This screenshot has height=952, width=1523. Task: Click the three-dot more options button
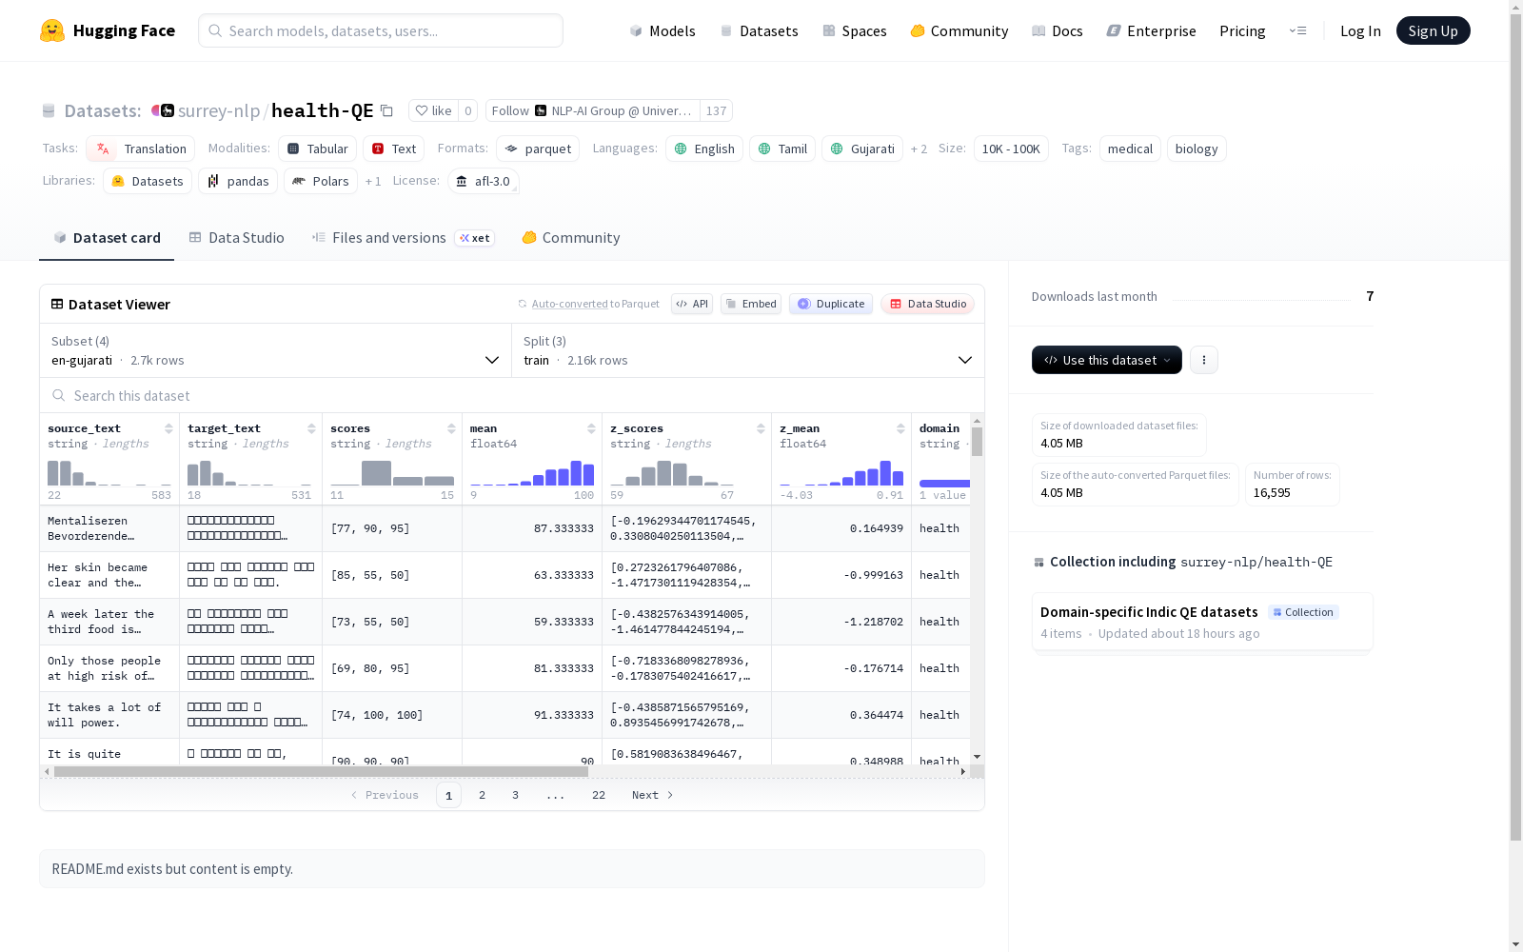(1204, 360)
